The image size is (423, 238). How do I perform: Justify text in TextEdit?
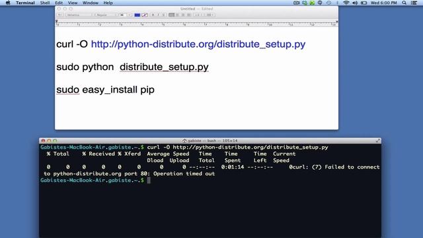pos(189,15)
